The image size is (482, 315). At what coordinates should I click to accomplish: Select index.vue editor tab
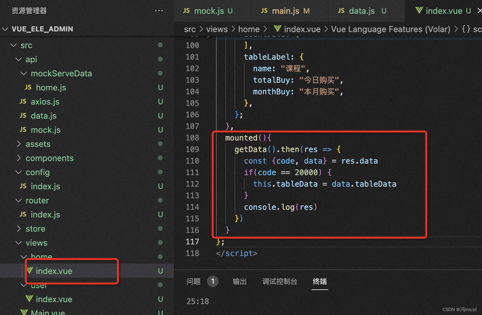[x=444, y=11]
